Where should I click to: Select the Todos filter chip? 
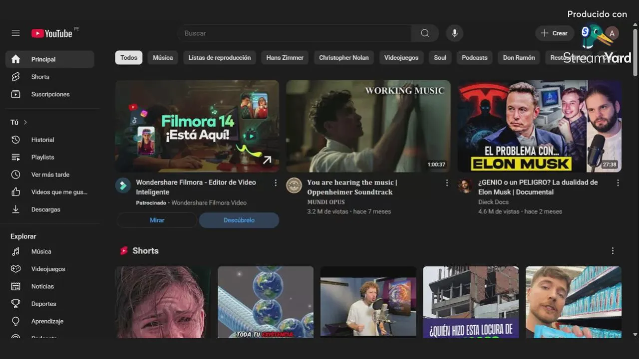pyautogui.click(x=129, y=58)
